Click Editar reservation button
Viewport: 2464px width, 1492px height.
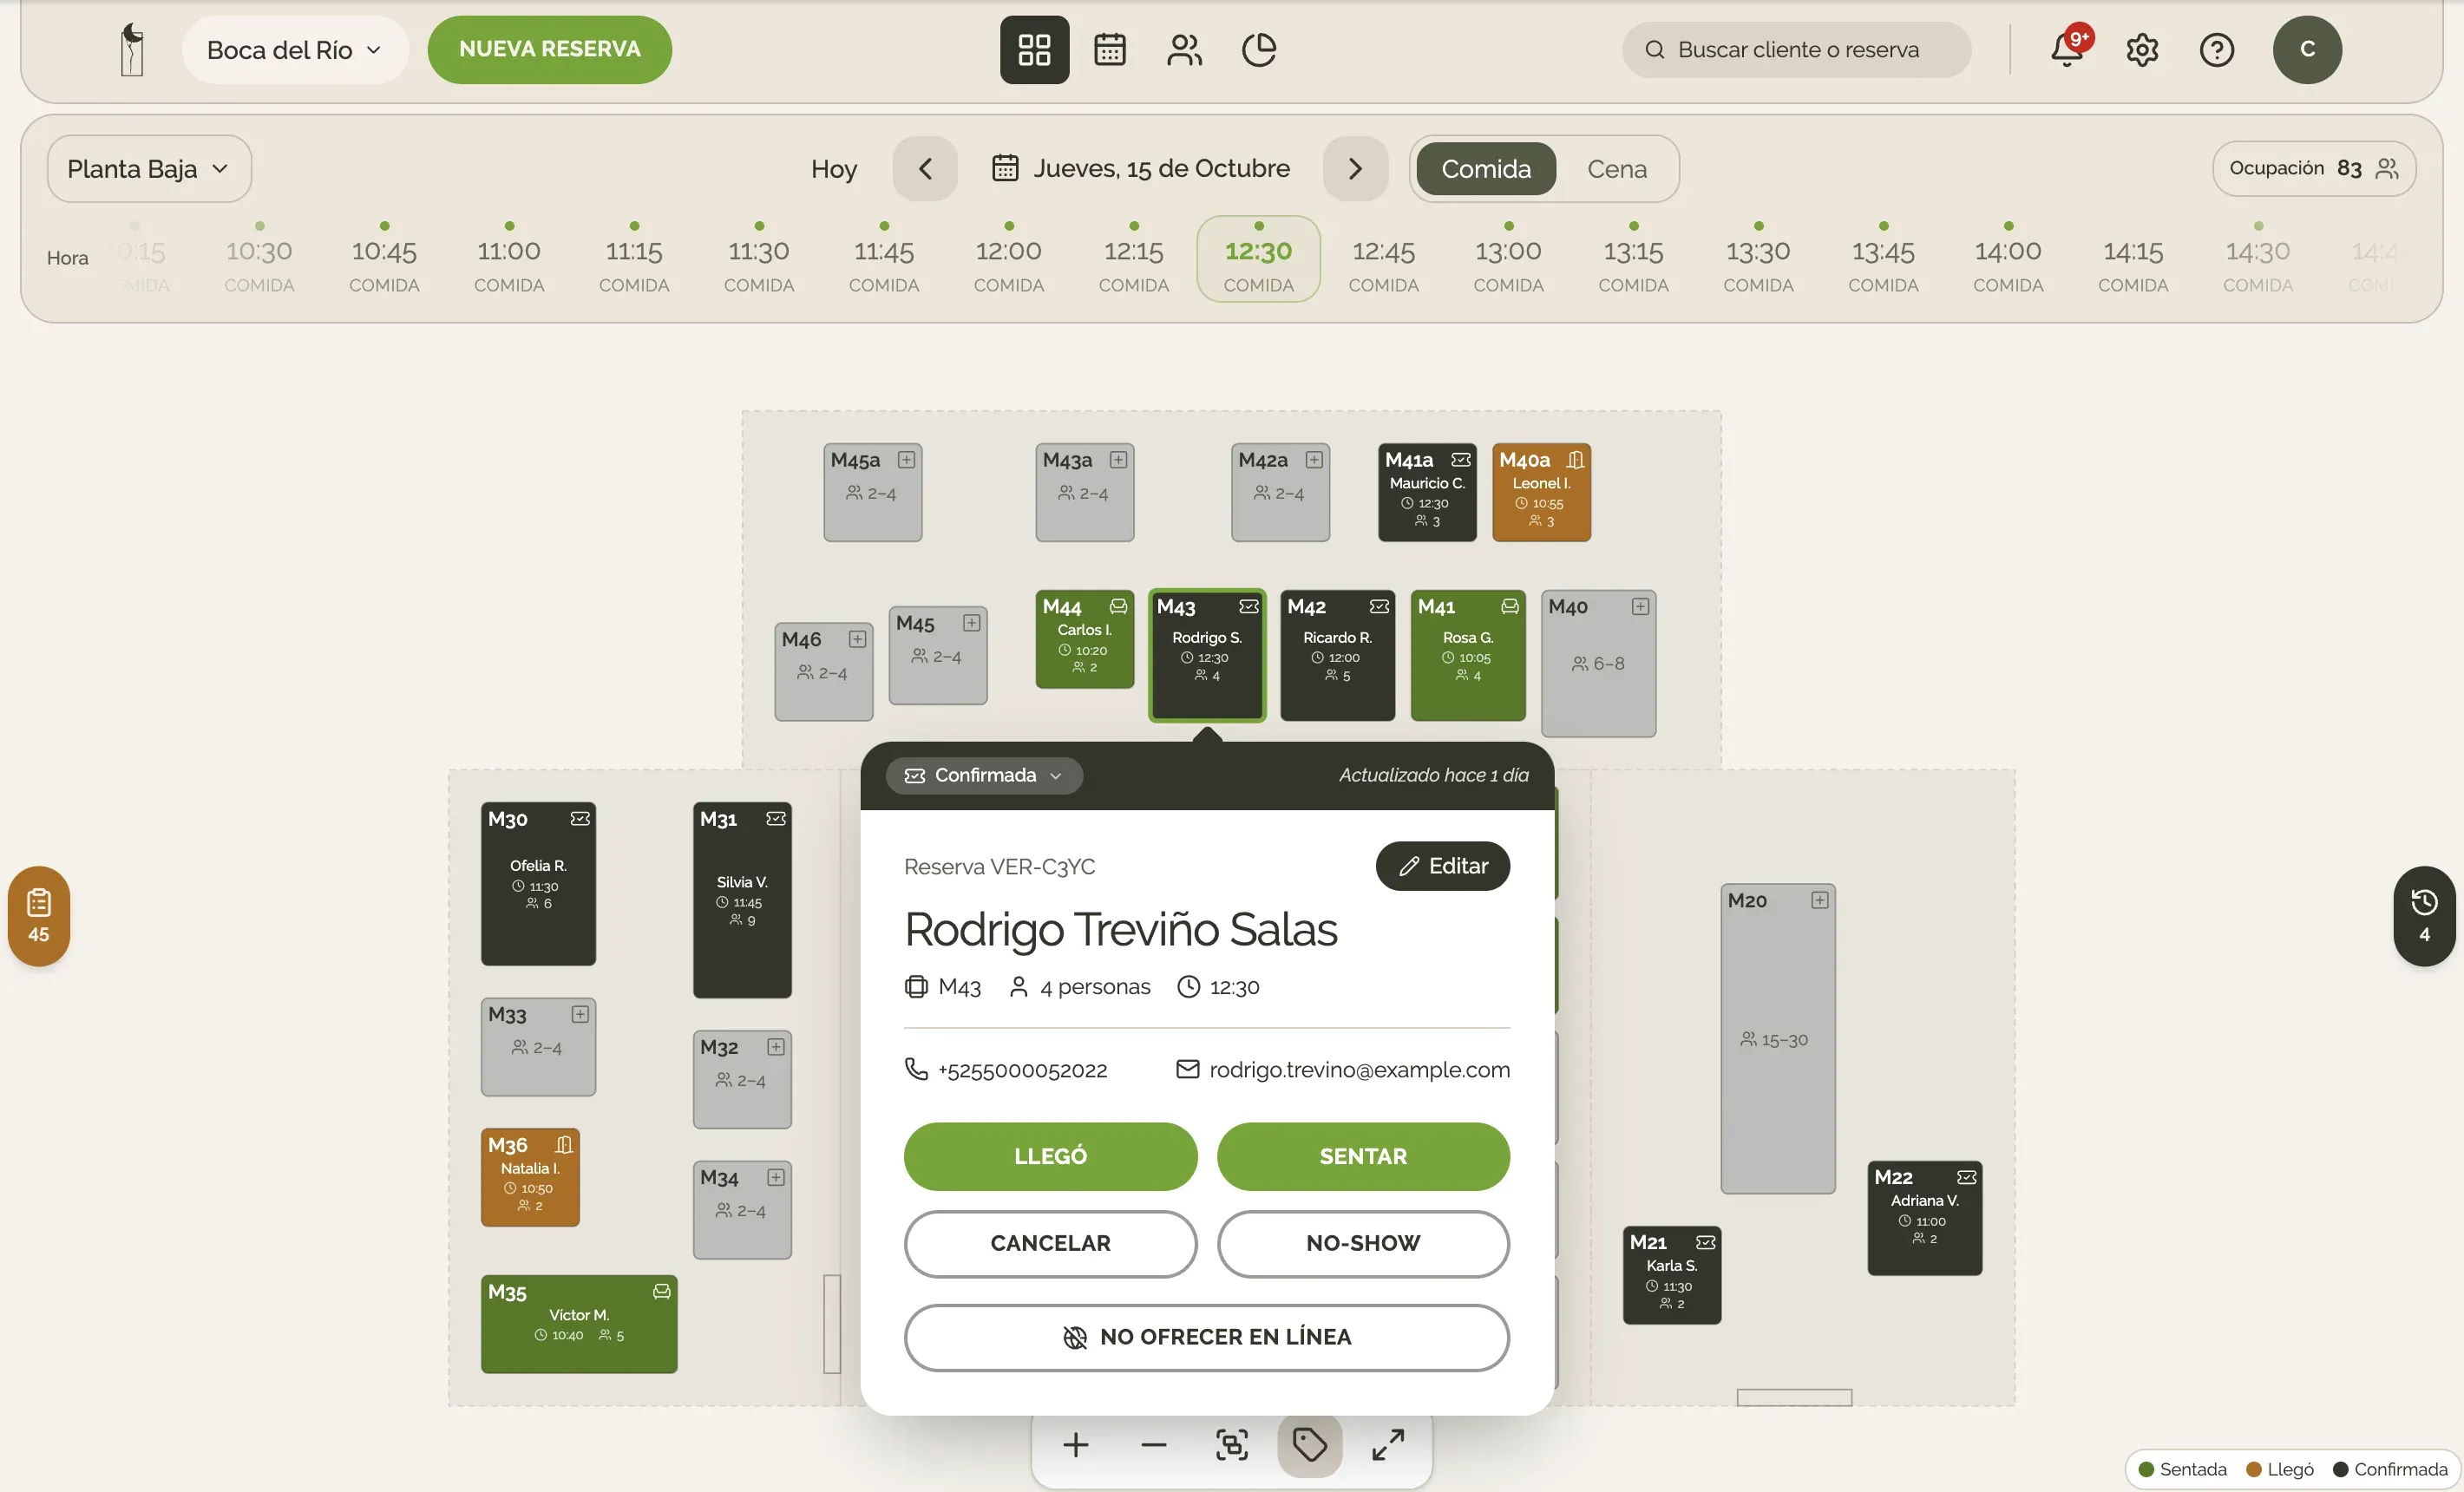[x=1442, y=866]
